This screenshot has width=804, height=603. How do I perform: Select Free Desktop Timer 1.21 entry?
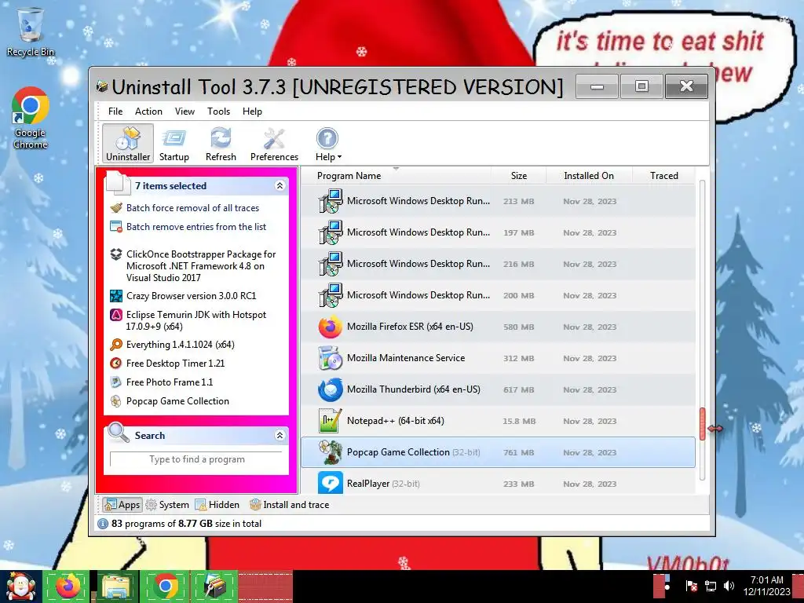pyautogui.click(x=175, y=363)
